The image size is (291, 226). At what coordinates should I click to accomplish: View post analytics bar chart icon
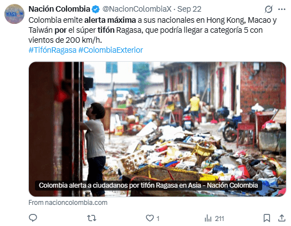(208, 218)
